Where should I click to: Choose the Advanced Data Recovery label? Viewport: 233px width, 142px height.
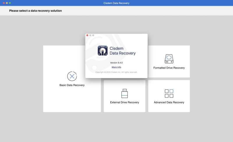point(169,102)
